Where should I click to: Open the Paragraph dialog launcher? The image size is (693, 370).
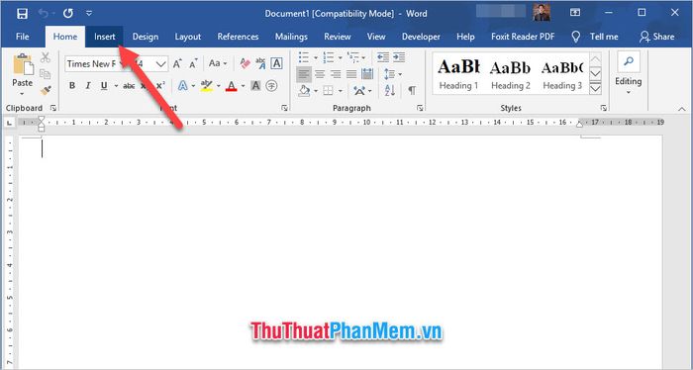(x=420, y=108)
